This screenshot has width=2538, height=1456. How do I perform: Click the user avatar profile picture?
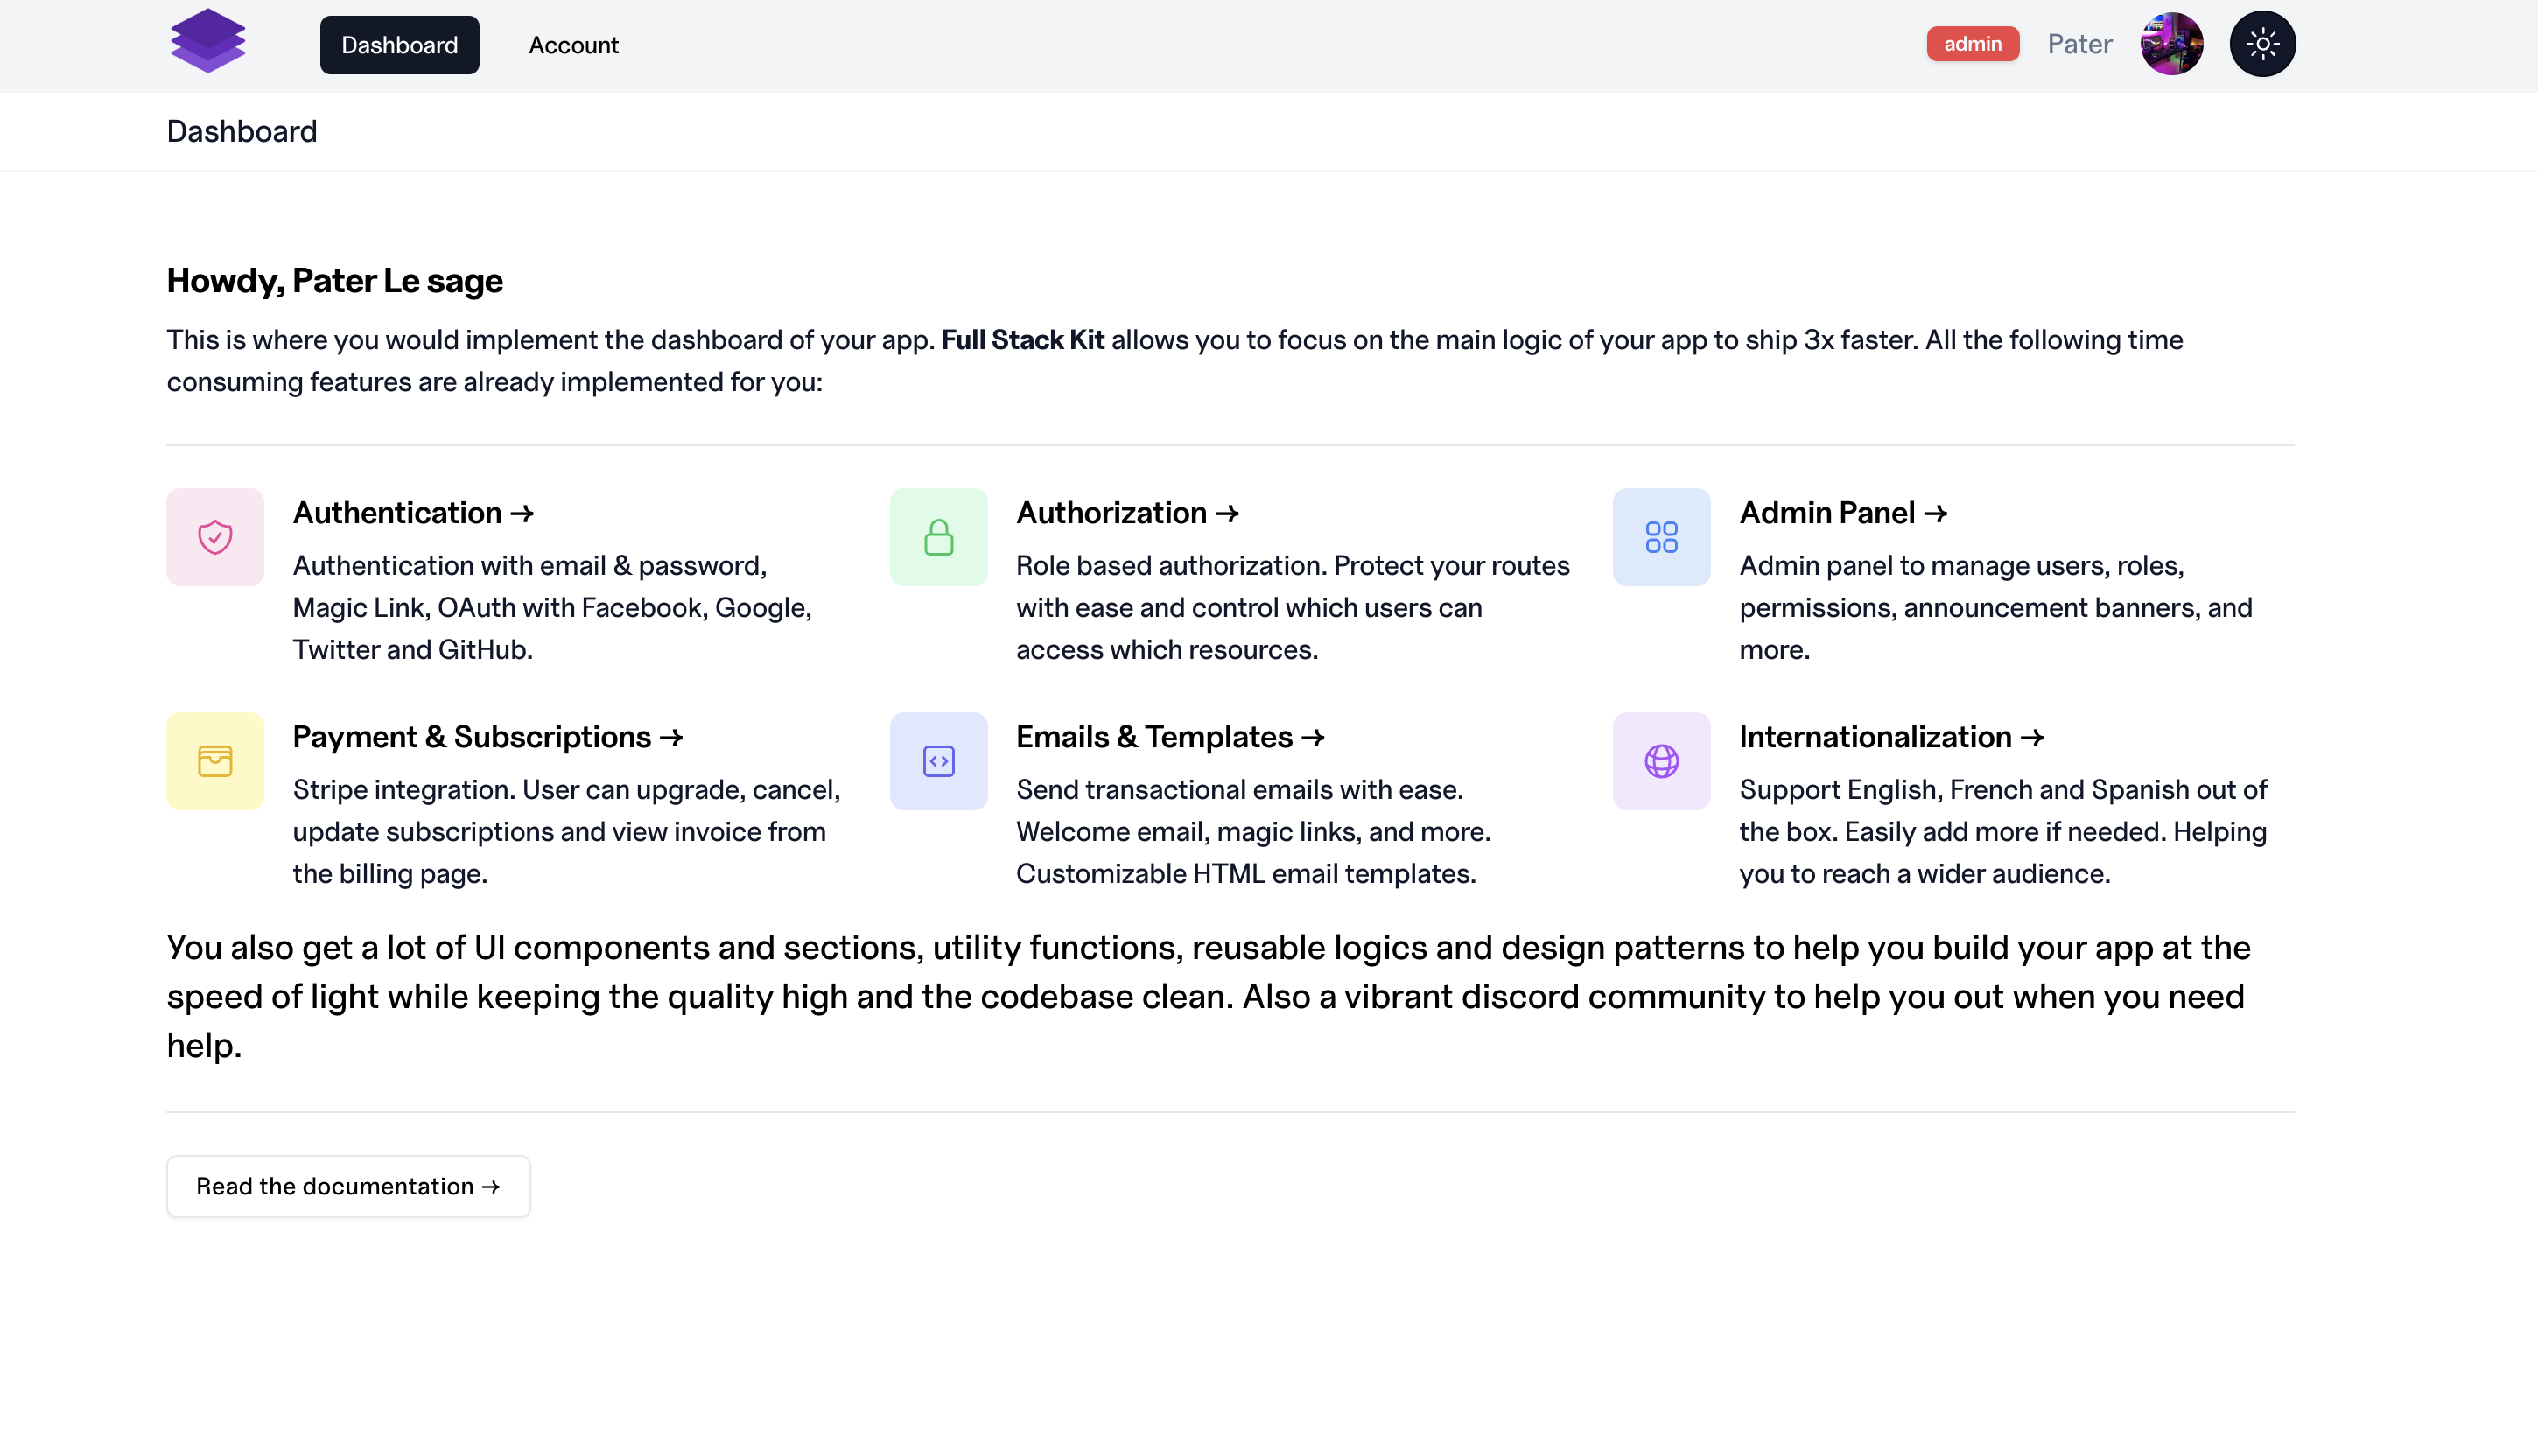2172,45
